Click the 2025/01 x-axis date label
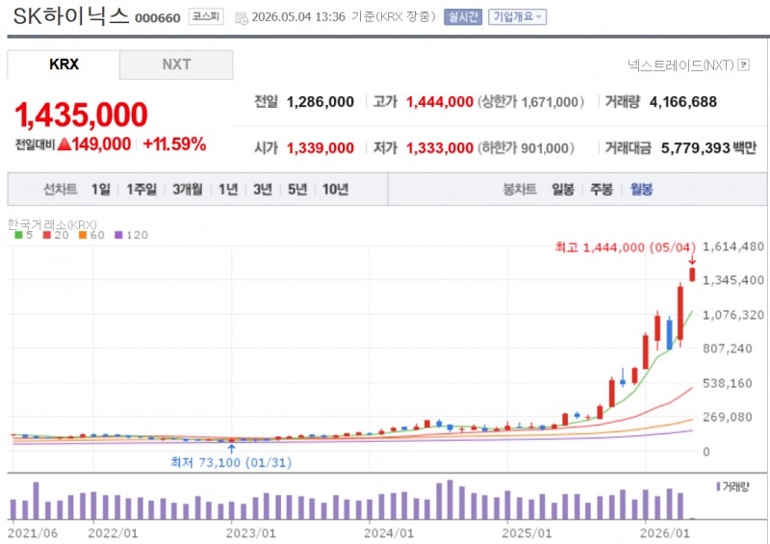The height and width of the screenshot is (544, 770). click(x=526, y=533)
